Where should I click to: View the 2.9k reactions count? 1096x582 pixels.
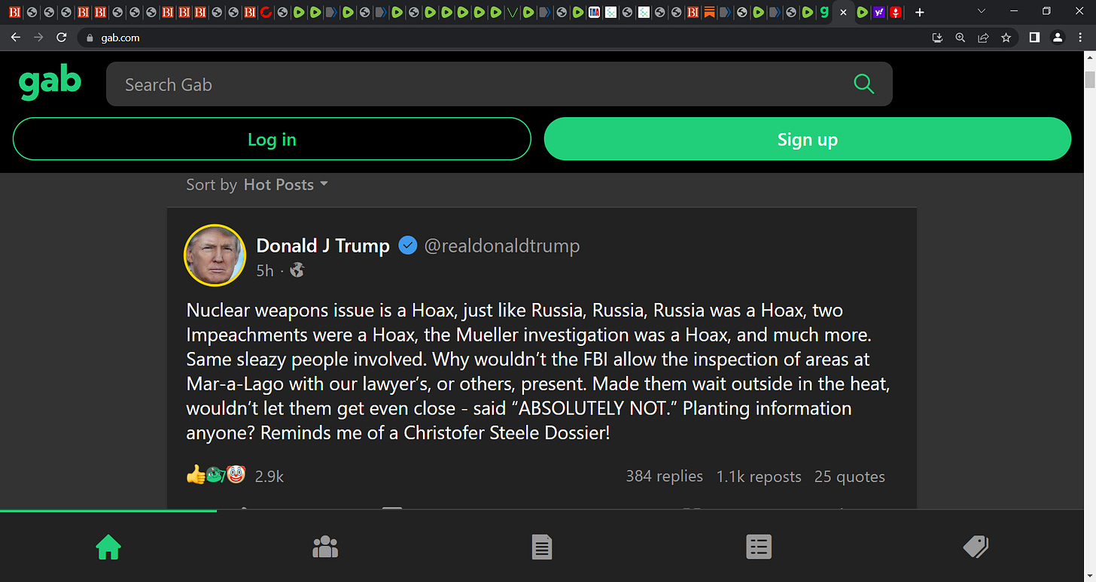point(269,476)
